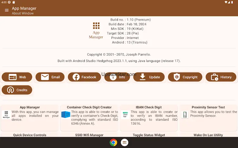This screenshot has width=238, height=148.
Task: Click the briefcase clock History icon
Action: pos(214,77)
